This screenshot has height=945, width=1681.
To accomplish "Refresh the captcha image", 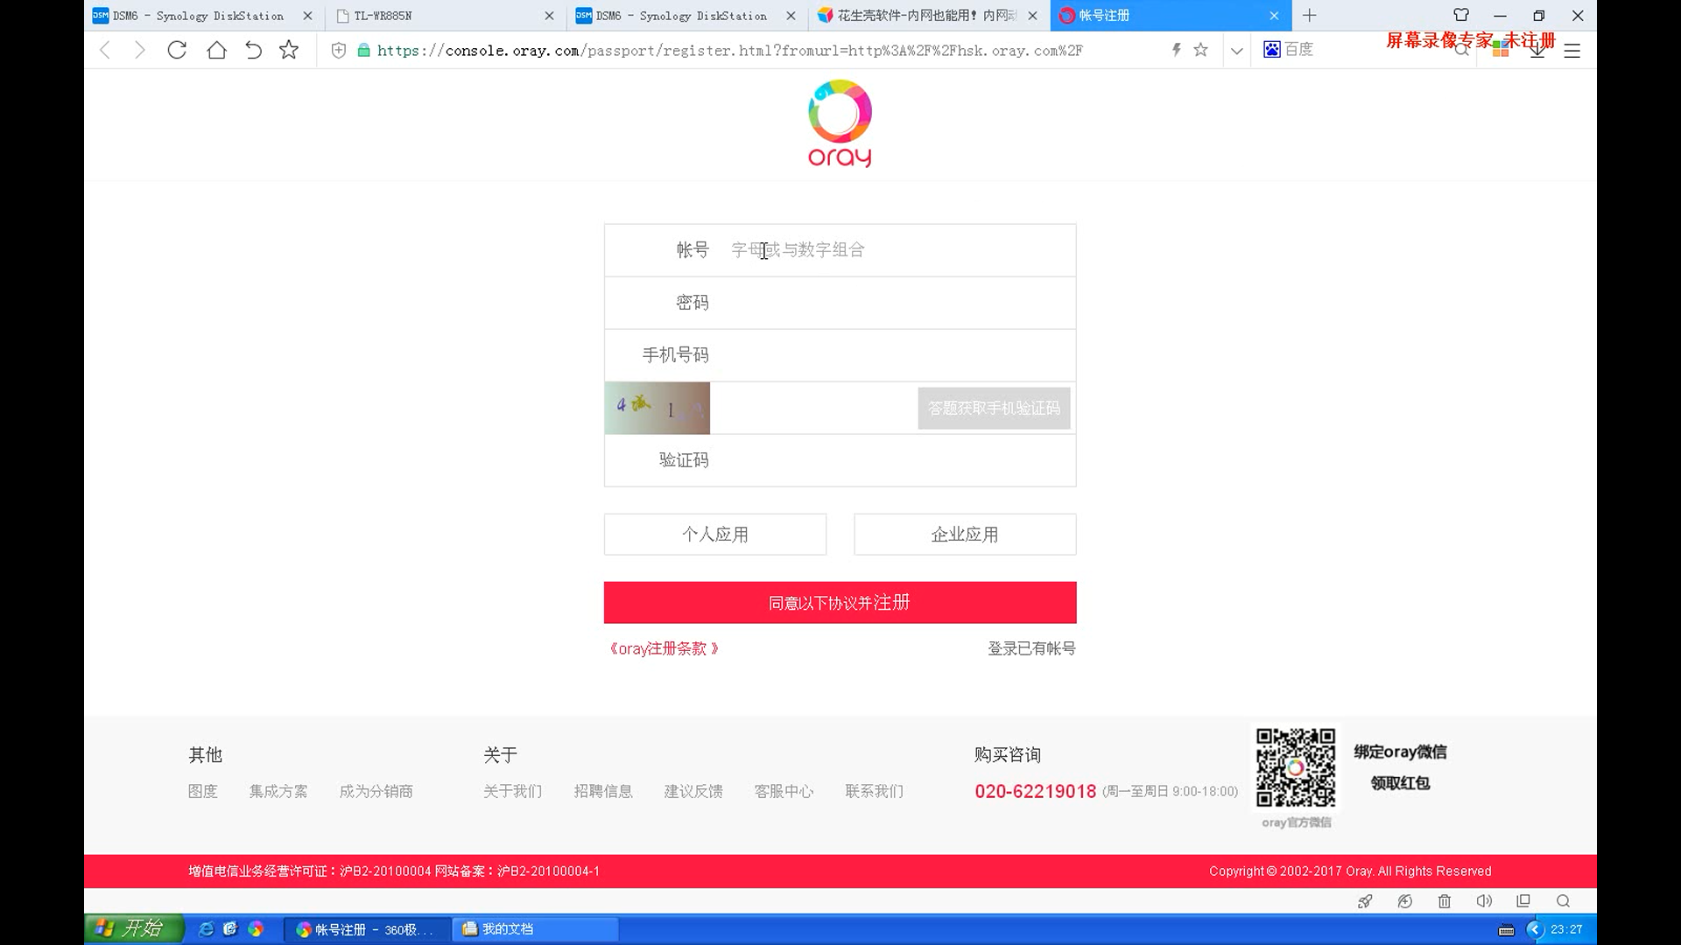I will (658, 408).
